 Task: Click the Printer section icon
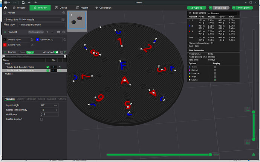[x=5, y=12]
